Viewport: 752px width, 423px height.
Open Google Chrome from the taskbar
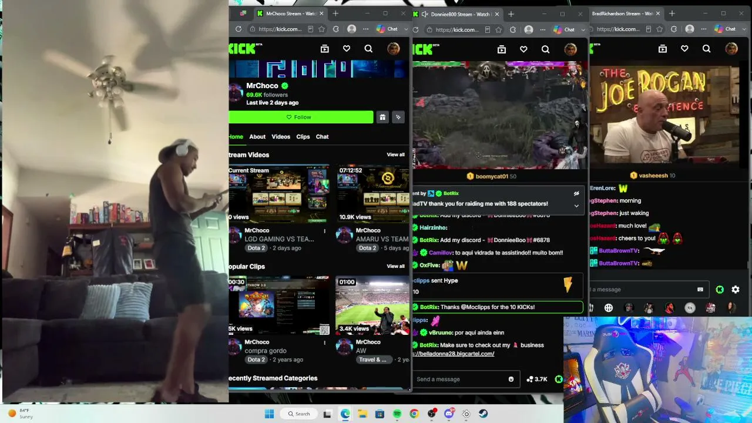coord(414,414)
